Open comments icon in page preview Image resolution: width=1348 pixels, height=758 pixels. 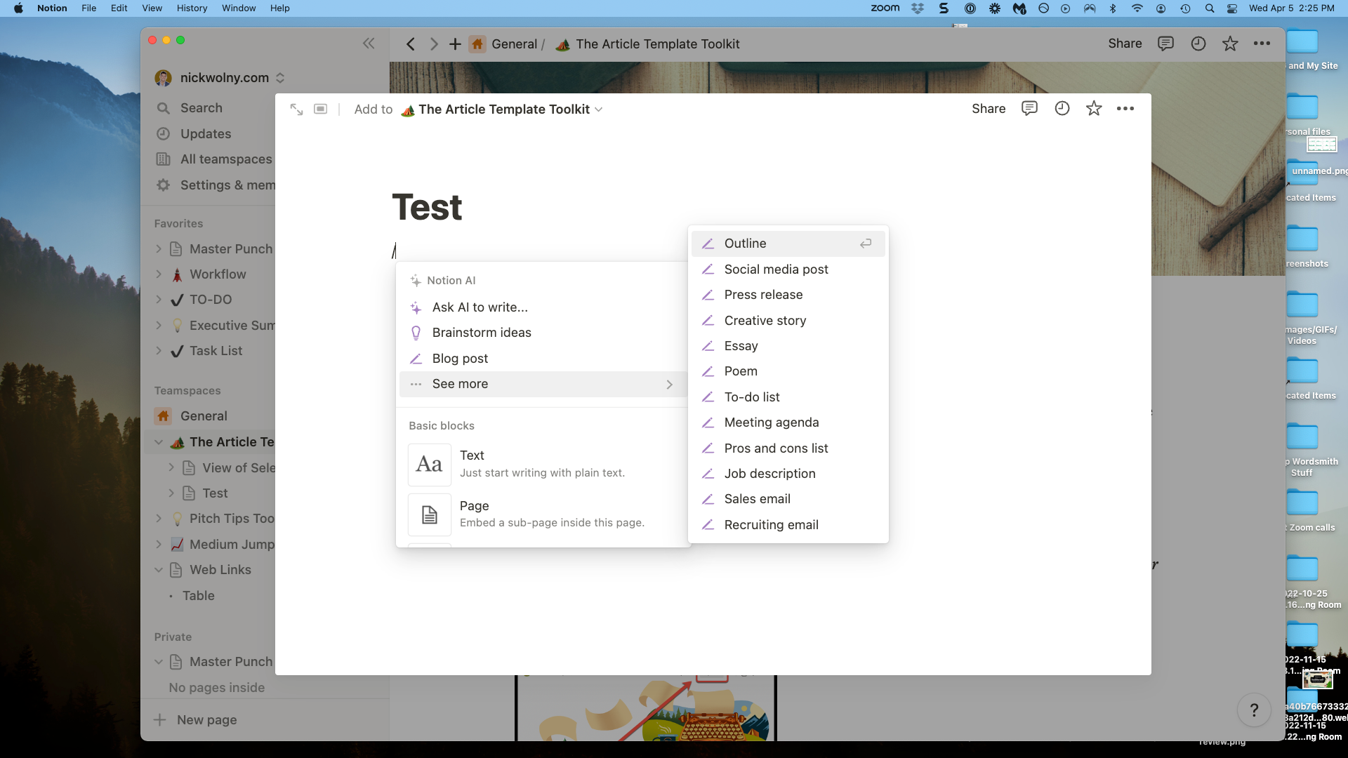coord(1029,109)
